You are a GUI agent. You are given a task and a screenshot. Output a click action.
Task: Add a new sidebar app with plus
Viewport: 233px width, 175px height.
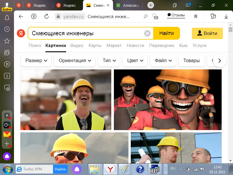[7, 143]
